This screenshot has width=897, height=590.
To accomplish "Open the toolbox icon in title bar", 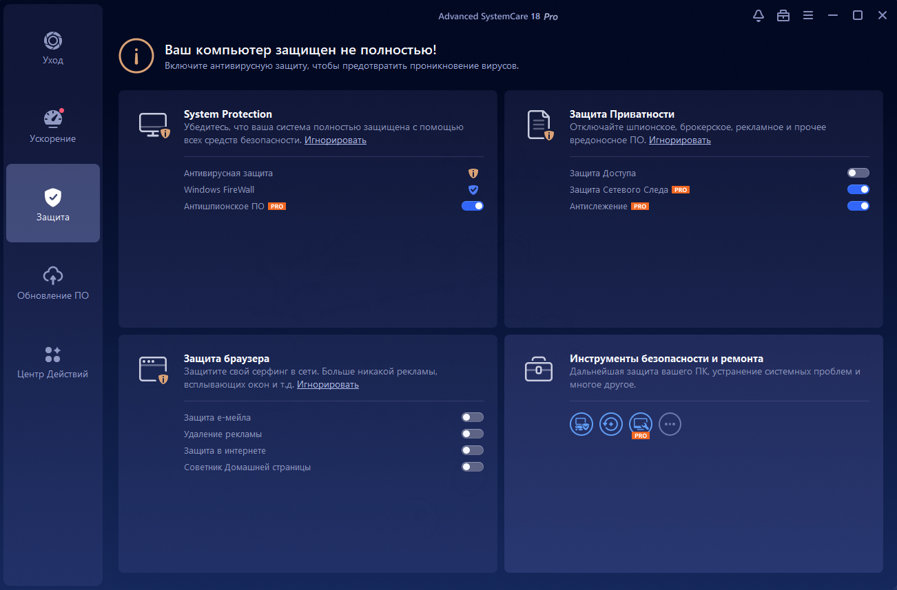I will pos(783,16).
